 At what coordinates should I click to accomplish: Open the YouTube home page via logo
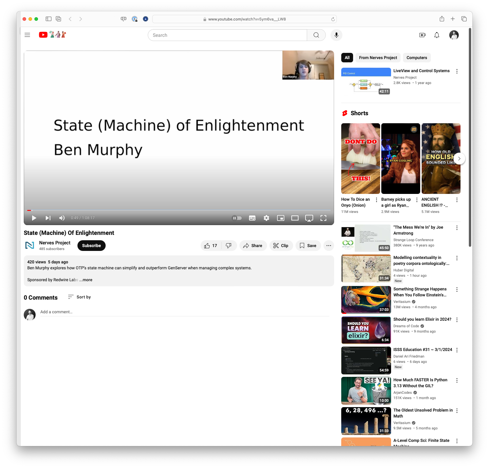43,35
